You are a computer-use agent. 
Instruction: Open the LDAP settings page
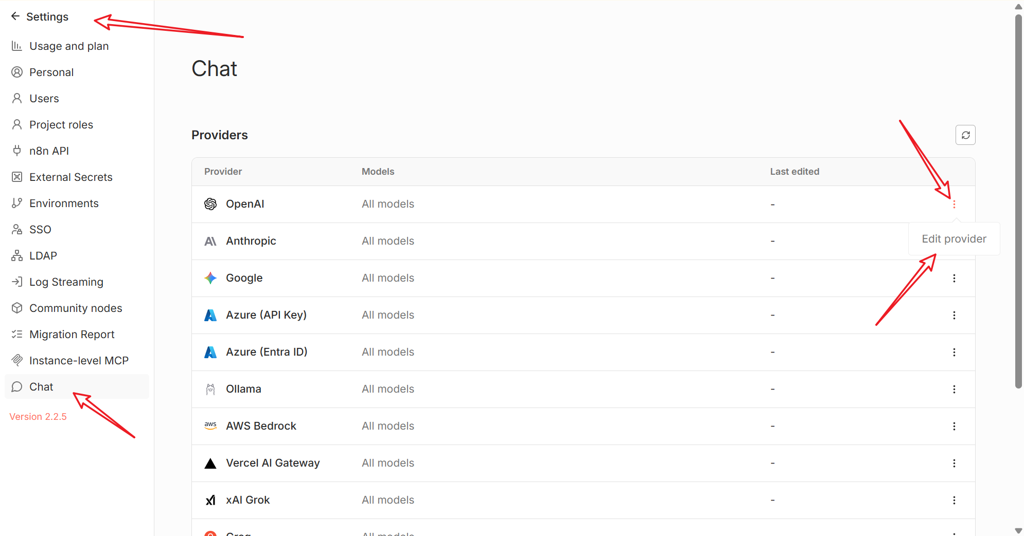pyautogui.click(x=77, y=256)
